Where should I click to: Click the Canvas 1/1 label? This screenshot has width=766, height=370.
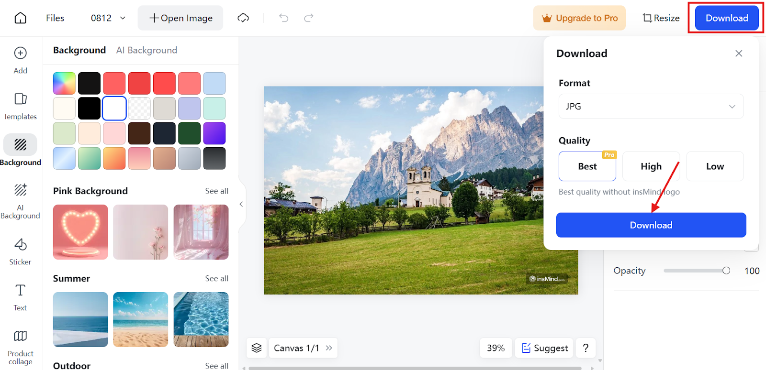click(x=296, y=348)
